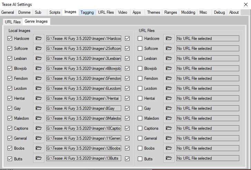Open the About tab
The height and width of the screenshot is (170, 251).
(x=234, y=12)
